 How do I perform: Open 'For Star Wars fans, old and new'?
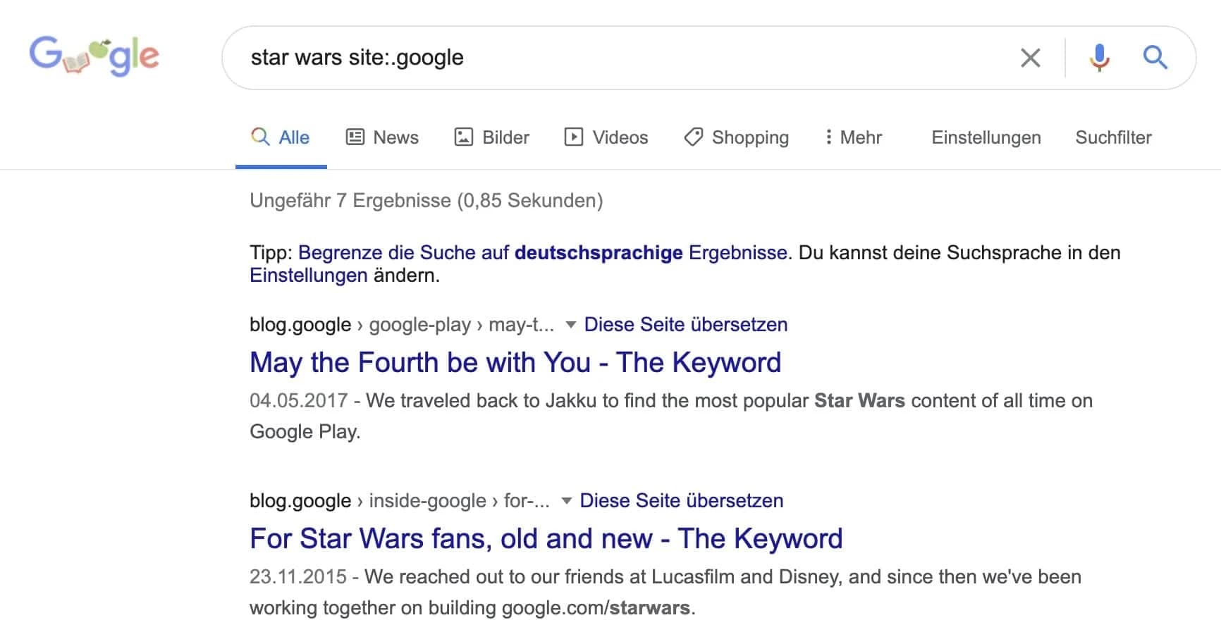point(545,538)
